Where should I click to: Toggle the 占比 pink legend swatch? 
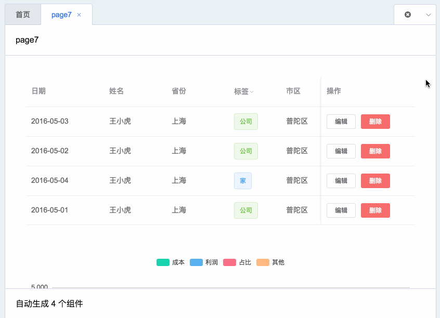click(x=229, y=262)
